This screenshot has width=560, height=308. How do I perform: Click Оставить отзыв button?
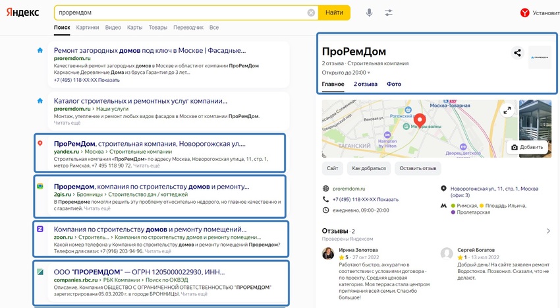click(x=418, y=168)
